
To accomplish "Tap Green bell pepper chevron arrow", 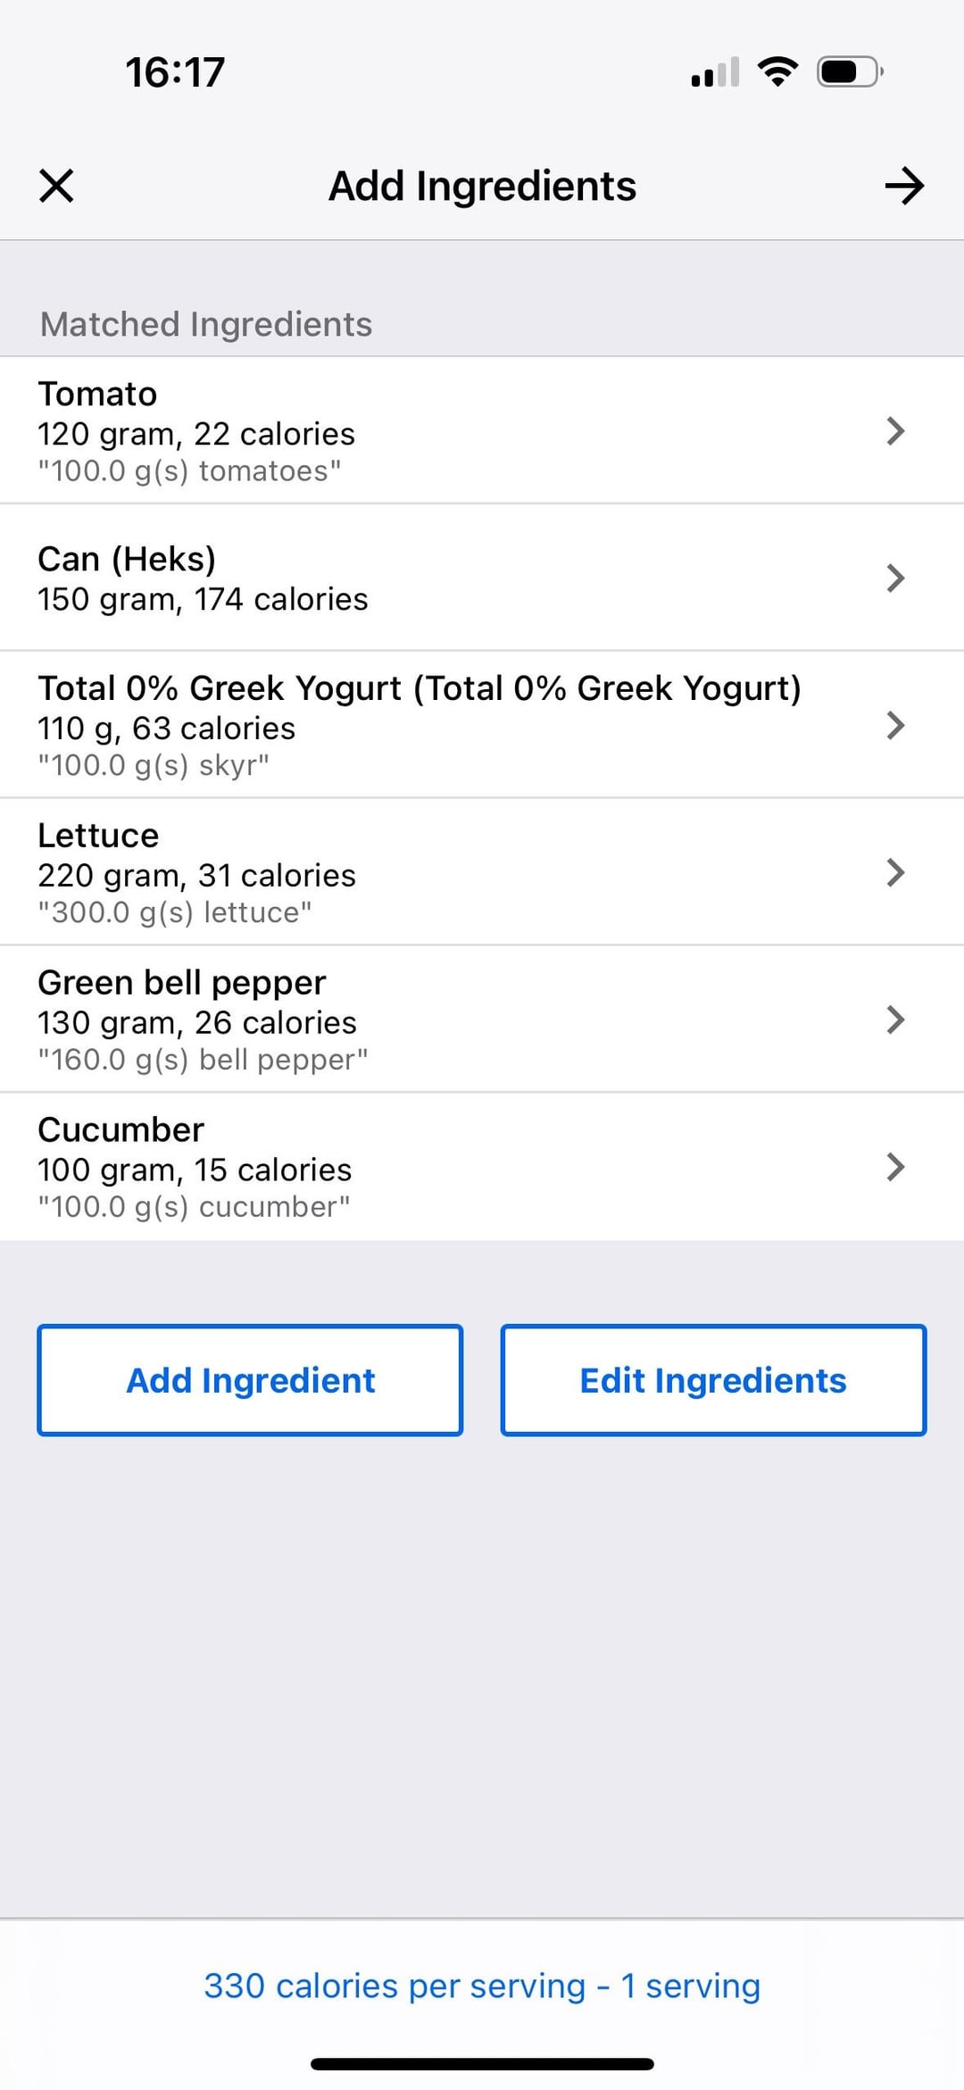I will point(895,1020).
